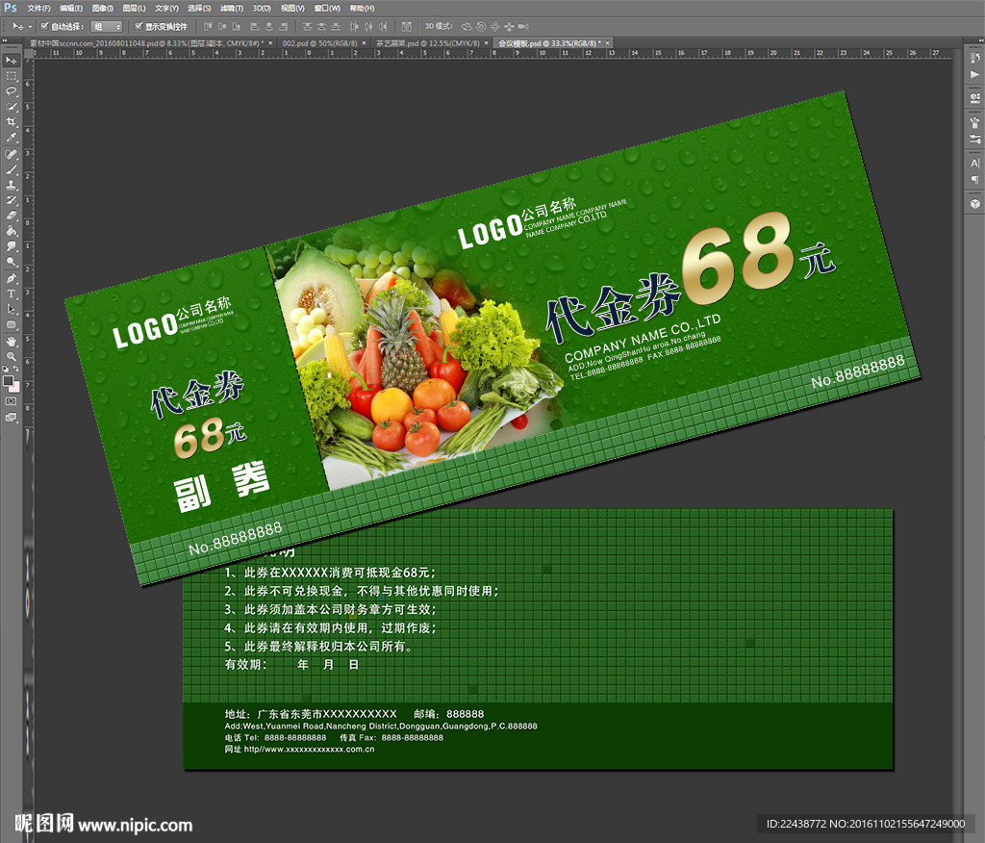The width and height of the screenshot is (985, 843).
Task: Open the 选择(S) menu
Action: tap(199, 8)
